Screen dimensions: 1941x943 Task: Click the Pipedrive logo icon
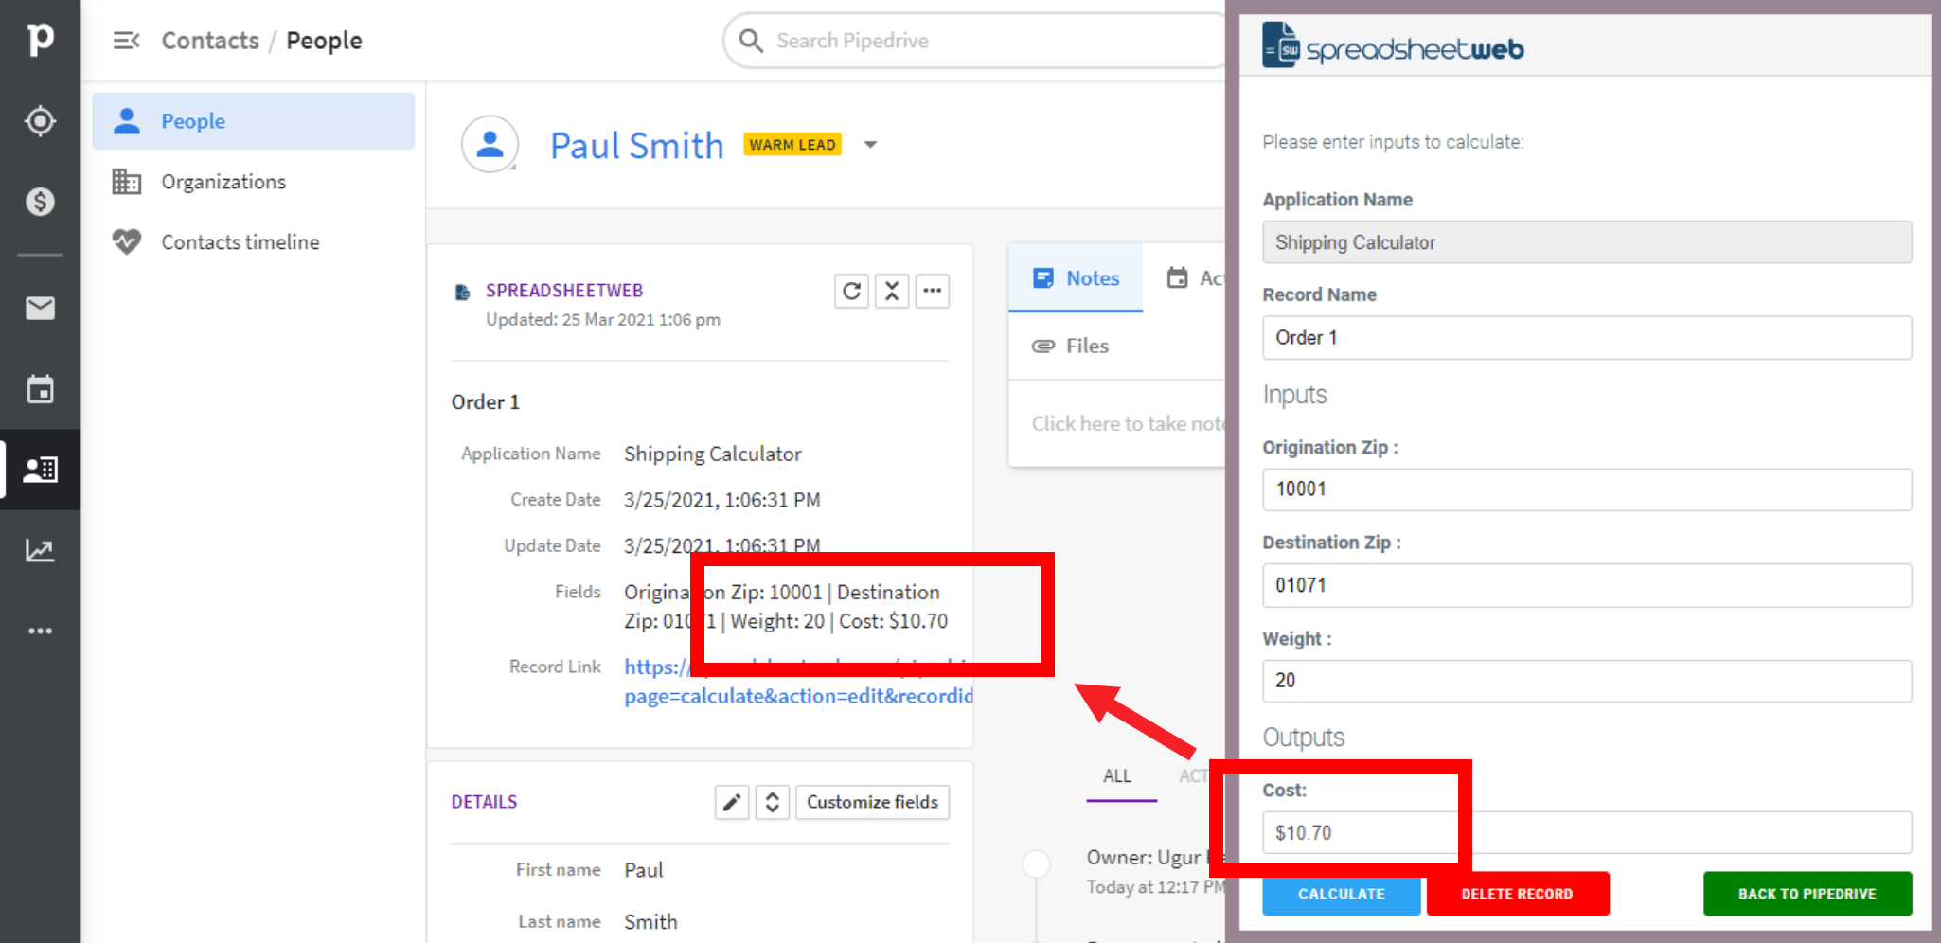click(x=40, y=39)
